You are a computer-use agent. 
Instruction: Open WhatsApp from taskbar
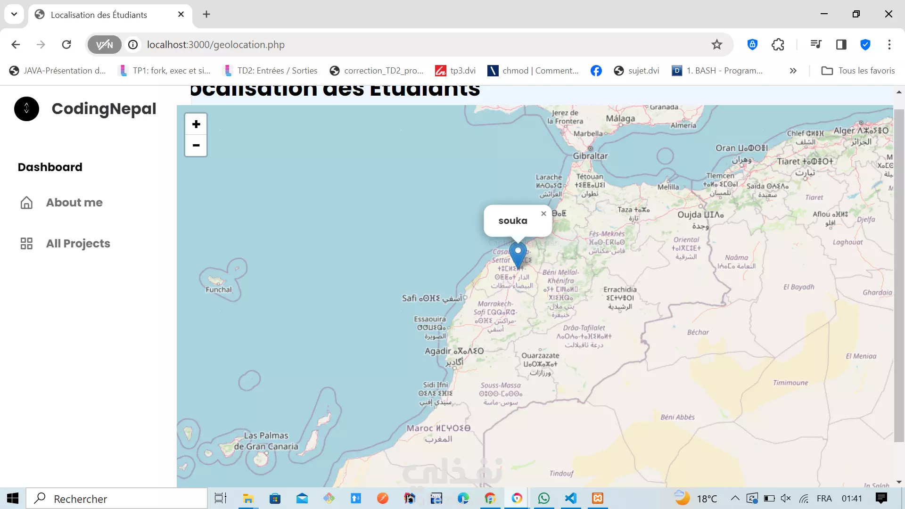[544, 499]
